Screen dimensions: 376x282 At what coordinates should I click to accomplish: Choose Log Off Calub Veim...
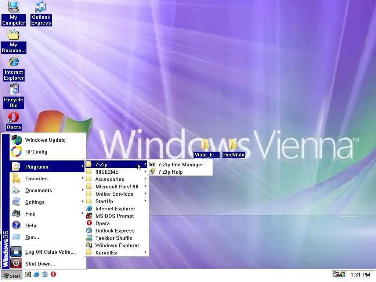click(x=47, y=252)
